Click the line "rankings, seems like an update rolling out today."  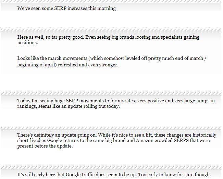point(69,106)
